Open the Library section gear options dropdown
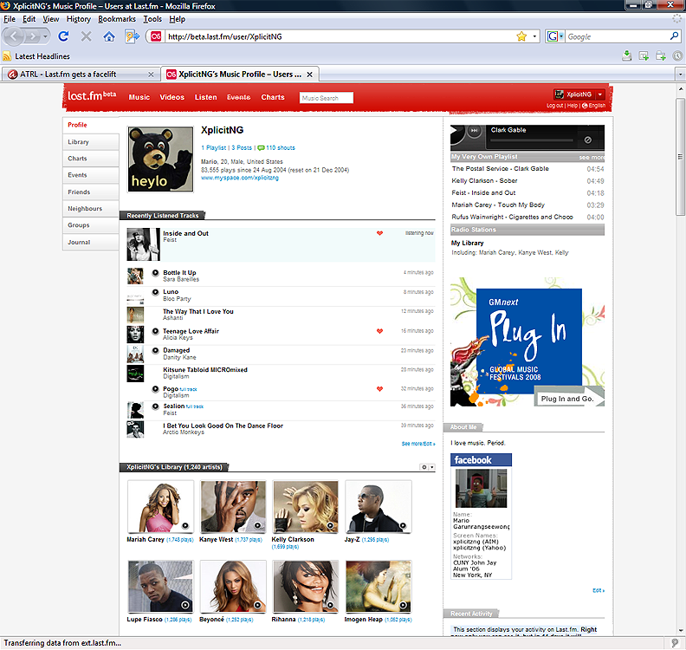The image size is (686, 650). point(427,467)
